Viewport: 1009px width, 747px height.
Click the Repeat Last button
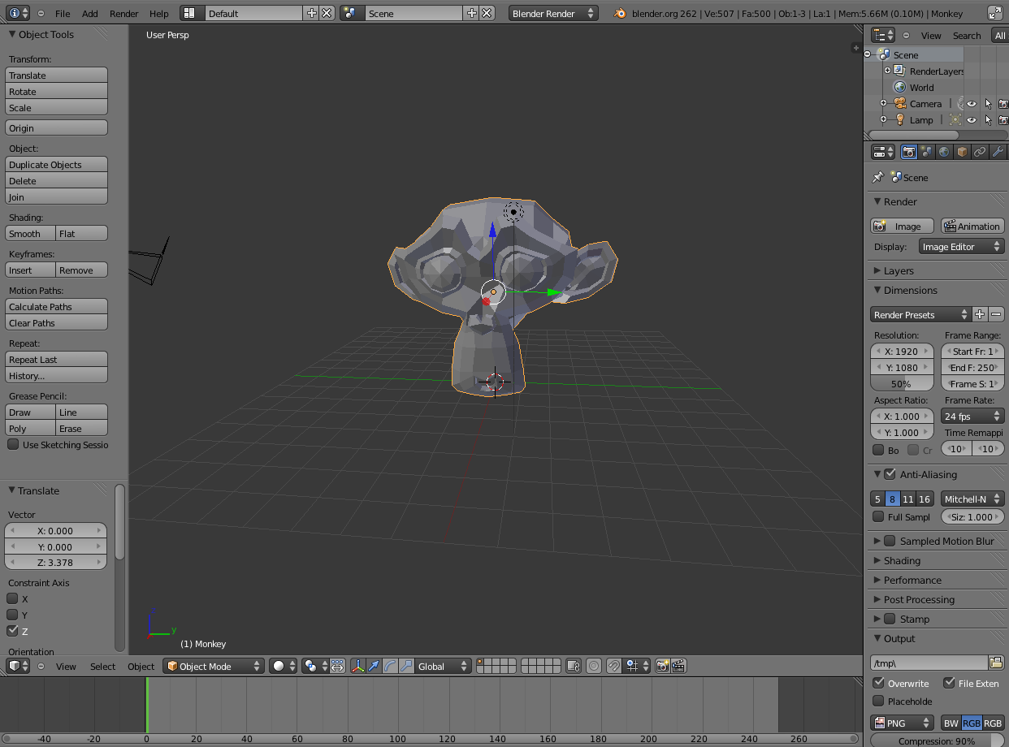(x=56, y=359)
